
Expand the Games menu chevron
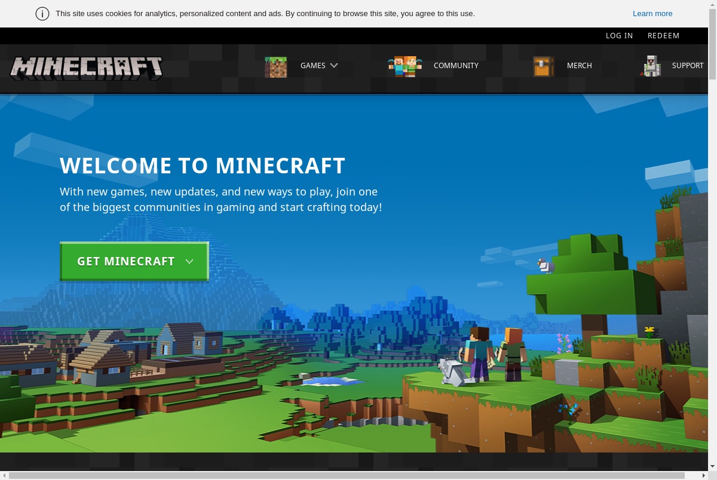tap(334, 66)
